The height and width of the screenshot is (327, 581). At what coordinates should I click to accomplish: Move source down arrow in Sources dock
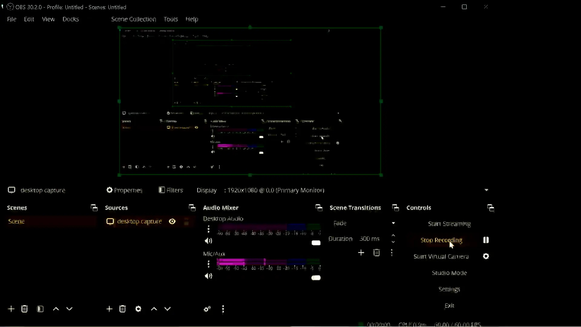(x=168, y=309)
